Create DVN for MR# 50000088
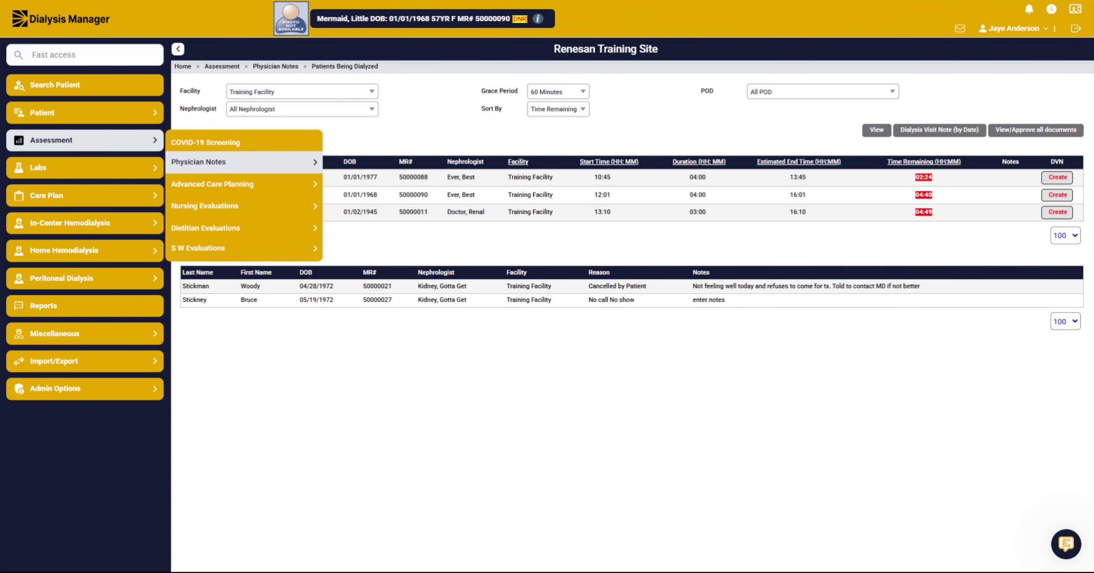The height and width of the screenshot is (573, 1094). click(1057, 177)
